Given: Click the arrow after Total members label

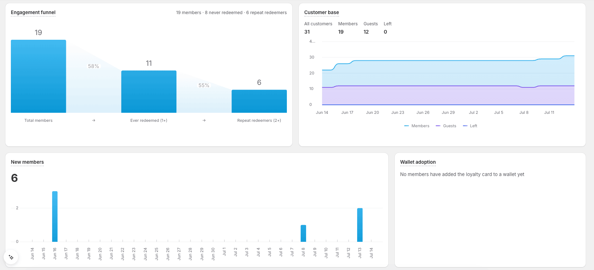Looking at the screenshot, I should [x=94, y=120].
